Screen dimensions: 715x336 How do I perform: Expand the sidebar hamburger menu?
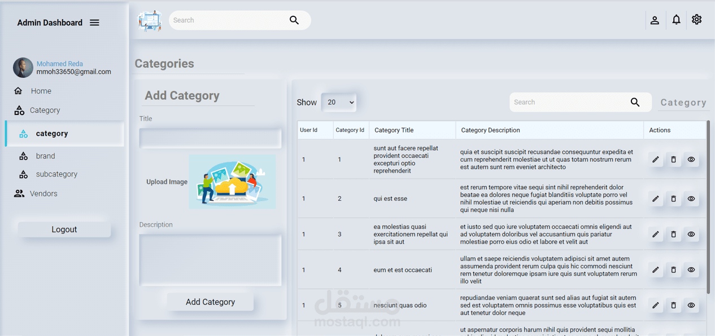pos(94,23)
